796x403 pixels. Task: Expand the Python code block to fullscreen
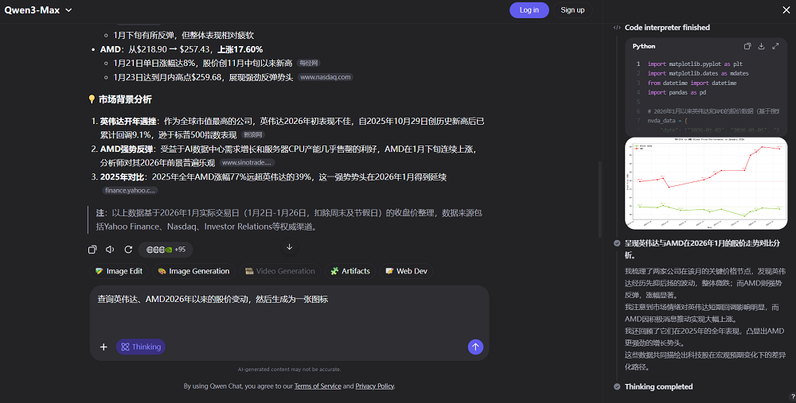point(775,46)
